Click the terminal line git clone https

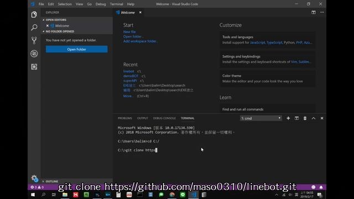(x=137, y=150)
